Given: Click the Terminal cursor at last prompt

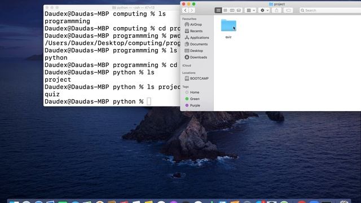Looking at the screenshot, I should pyautogui.click(x=149, y=101).
